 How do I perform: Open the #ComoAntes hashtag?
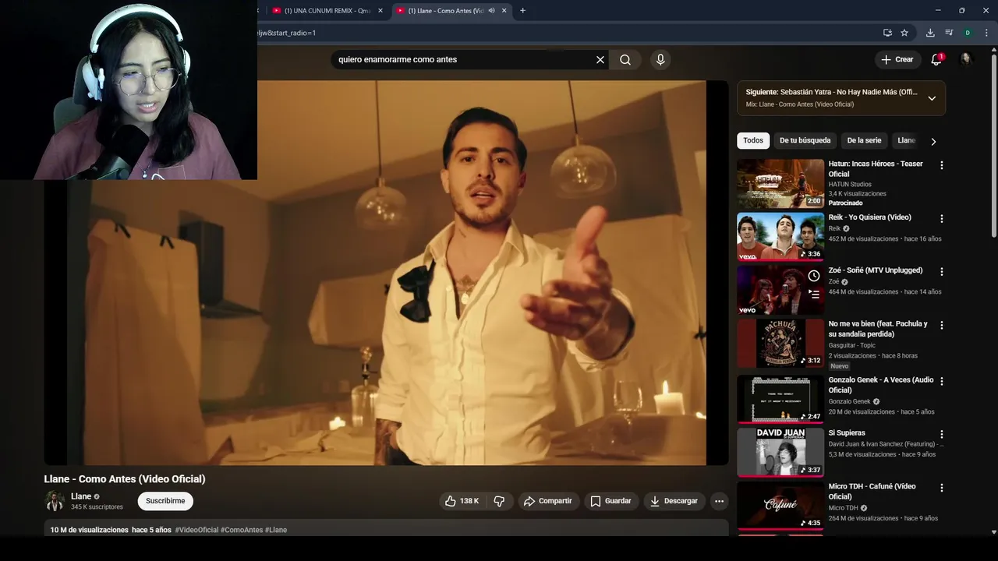[242, 530]
